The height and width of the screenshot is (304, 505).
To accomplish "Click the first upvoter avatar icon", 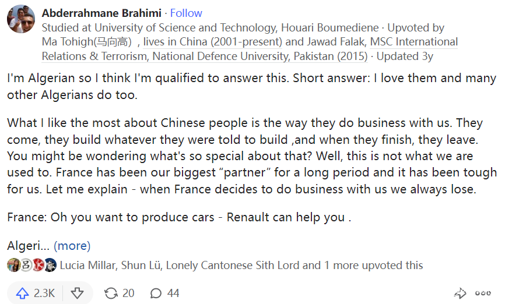I will (x=13, y=265).
